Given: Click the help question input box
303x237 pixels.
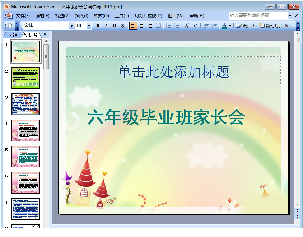Looking at the screenshot, I should pos(258,15).
